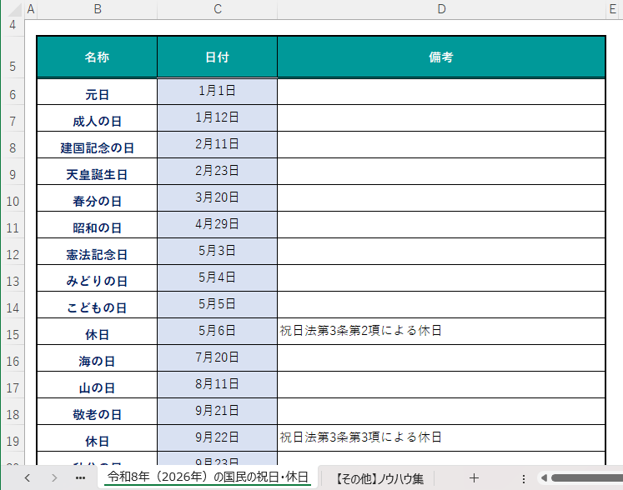Click the horizontal scrollbar left arrow
The image size is (623, 490).
[x=543, y=478]
